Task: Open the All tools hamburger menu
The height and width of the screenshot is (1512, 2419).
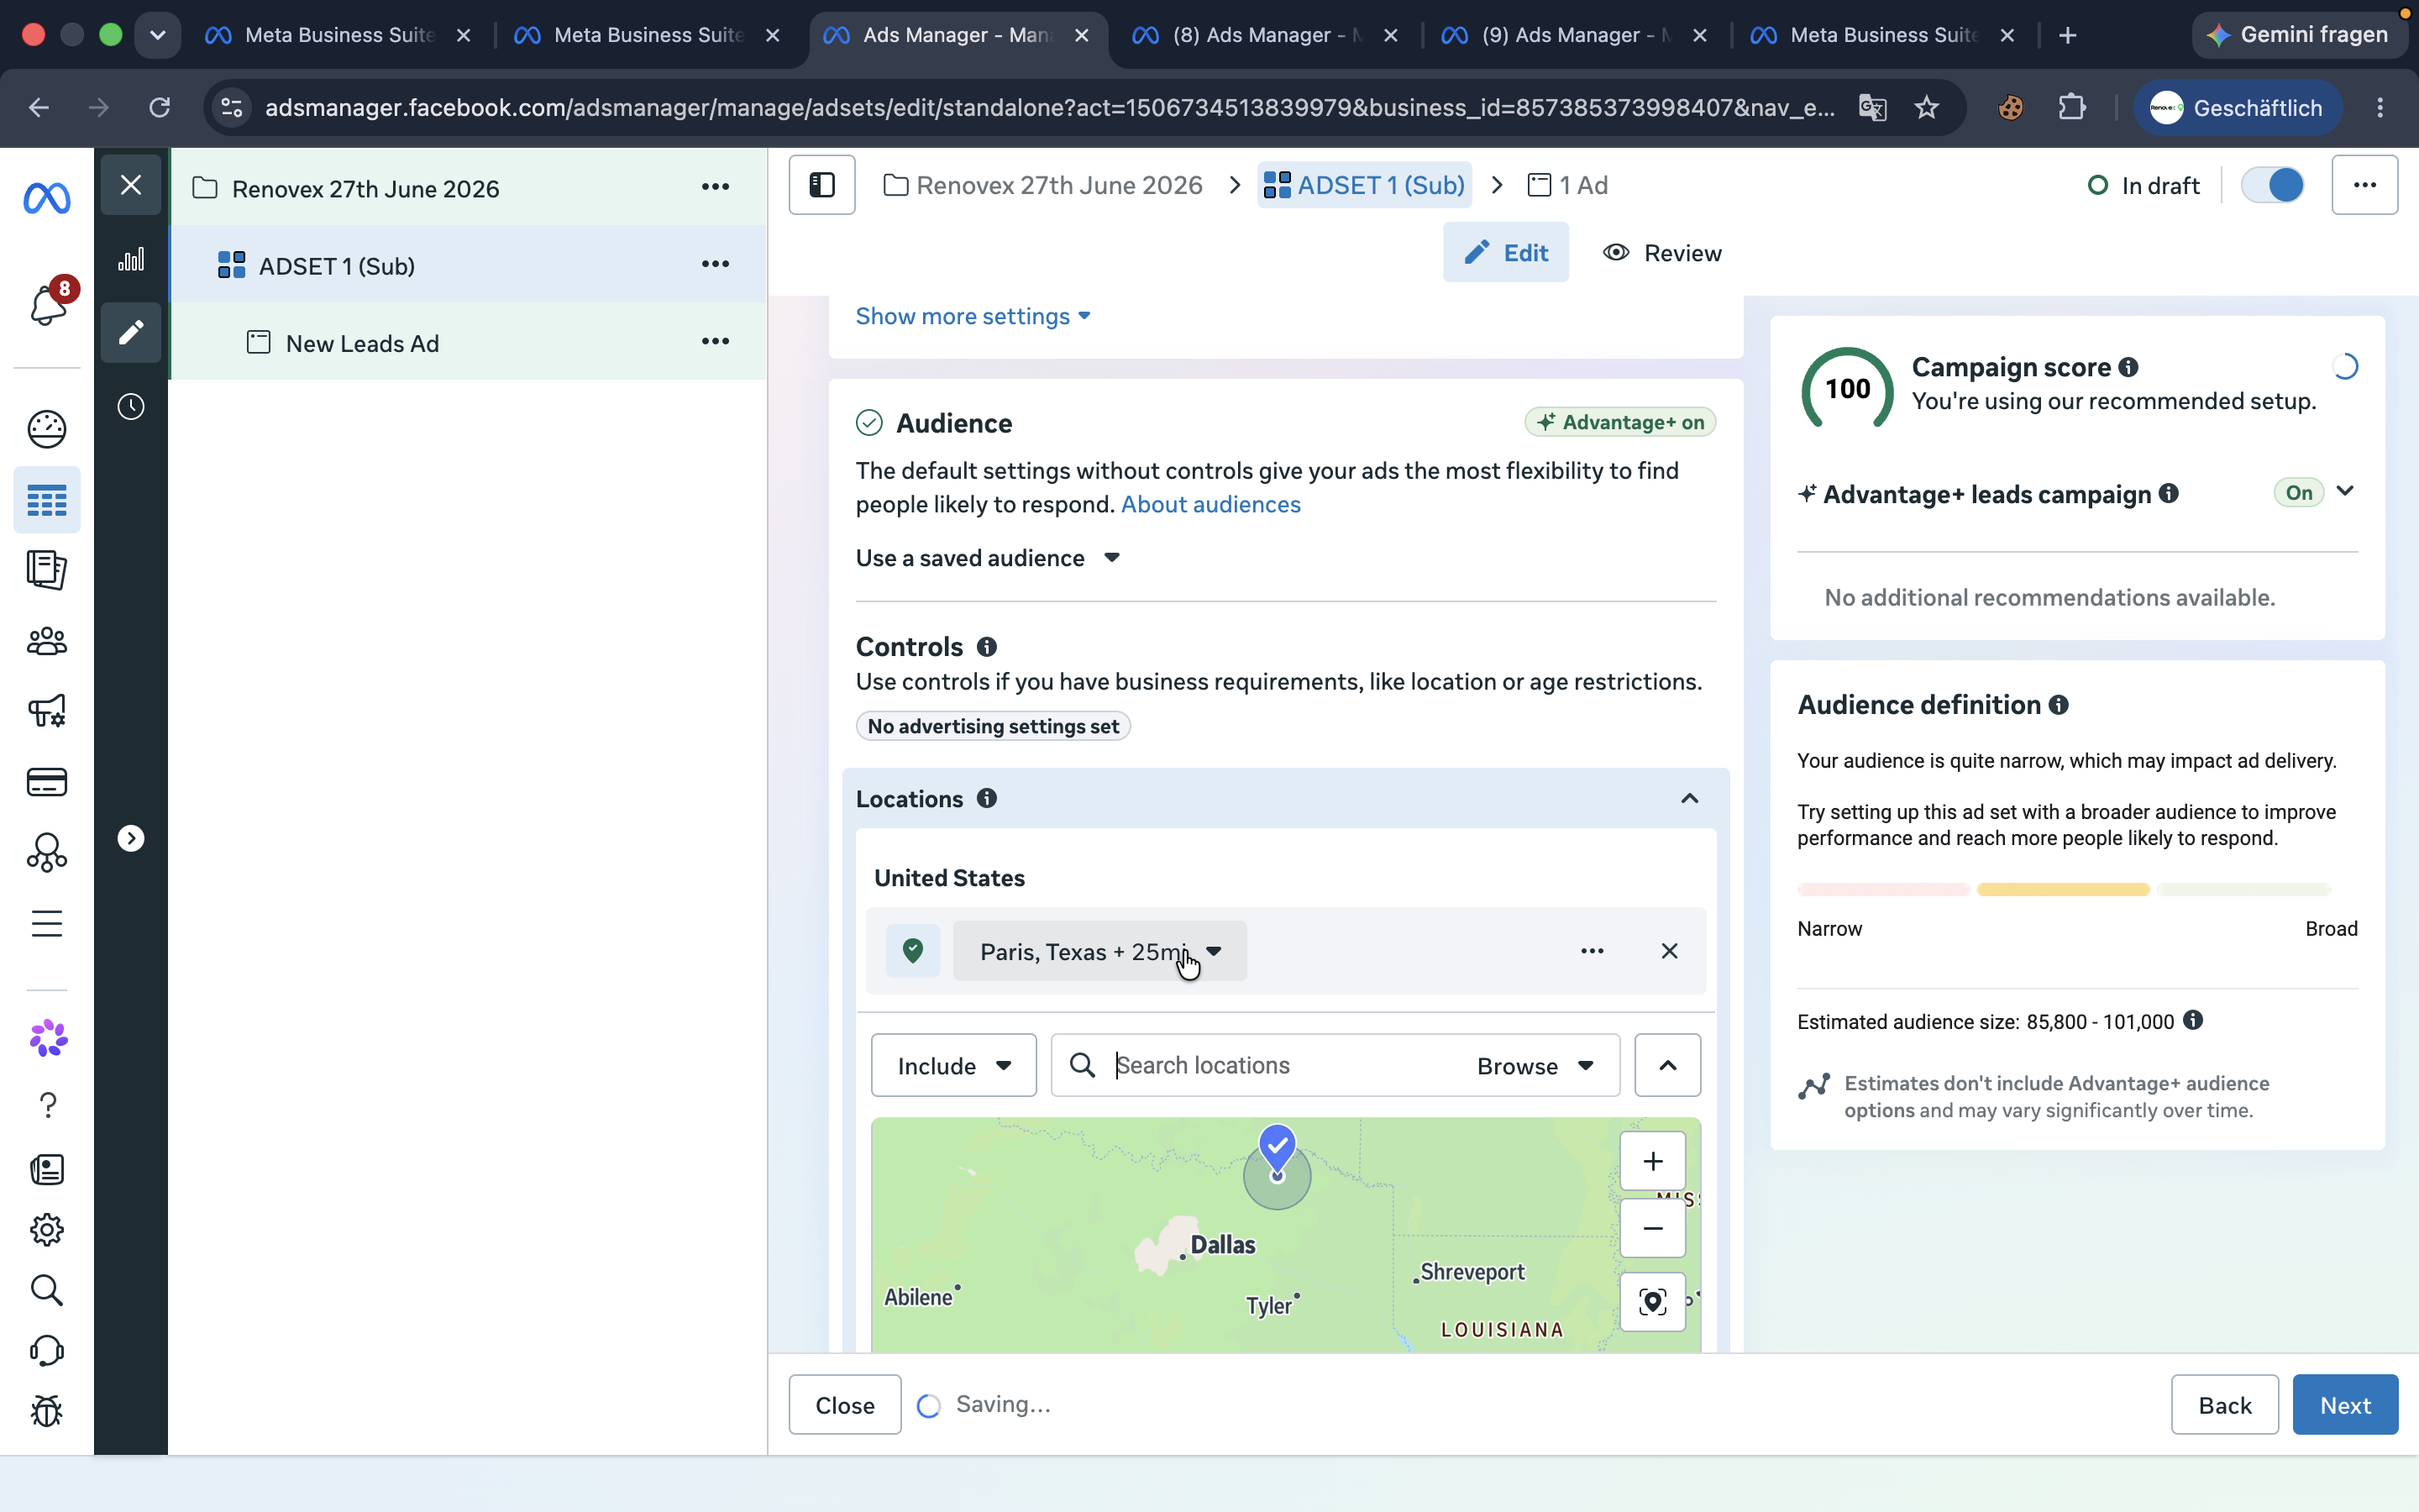Action: point(46,923)
